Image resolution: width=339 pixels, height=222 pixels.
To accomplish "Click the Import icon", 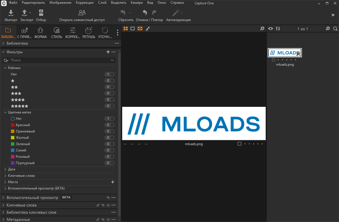I will pos(11,13).
